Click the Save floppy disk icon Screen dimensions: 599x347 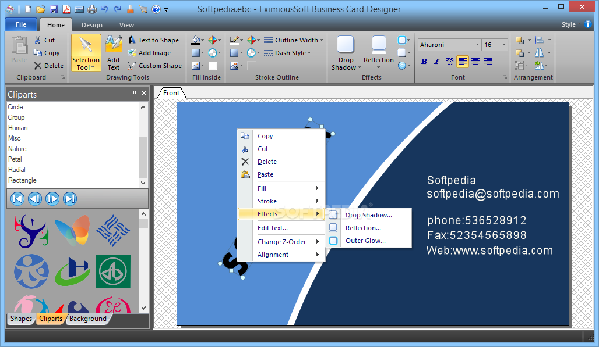pyautogui.click(x=54, y=9)
